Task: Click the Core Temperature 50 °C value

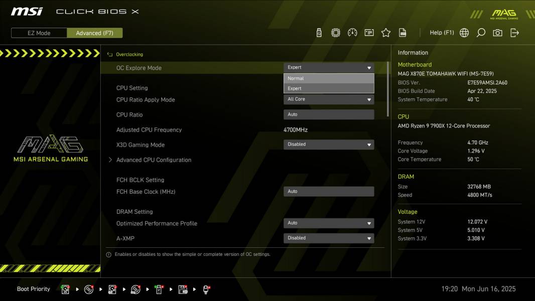Action: [473, 160]
